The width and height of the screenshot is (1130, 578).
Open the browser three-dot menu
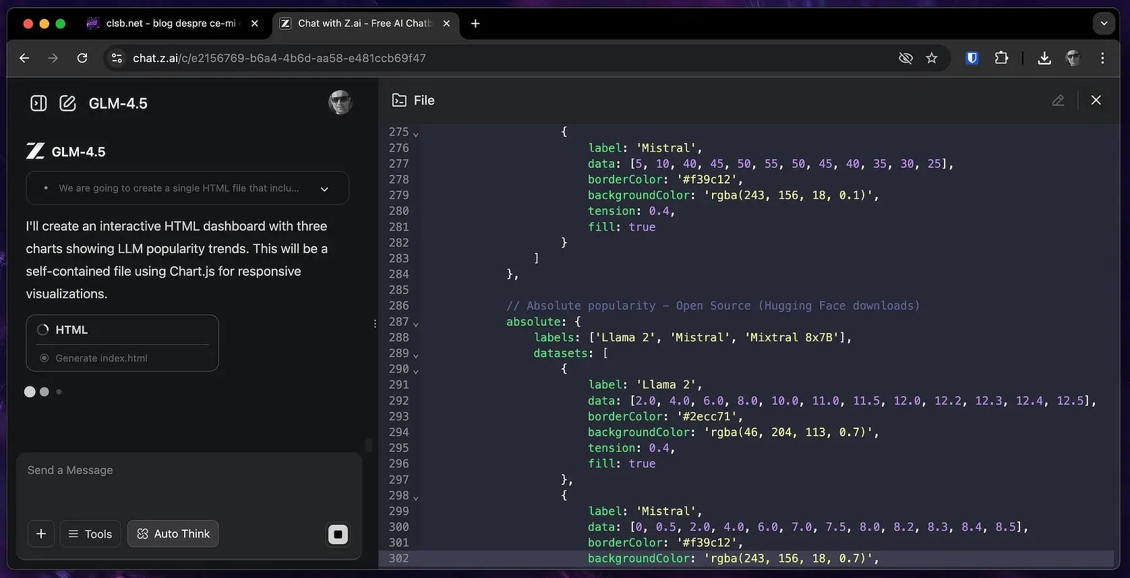point(1102,58)
